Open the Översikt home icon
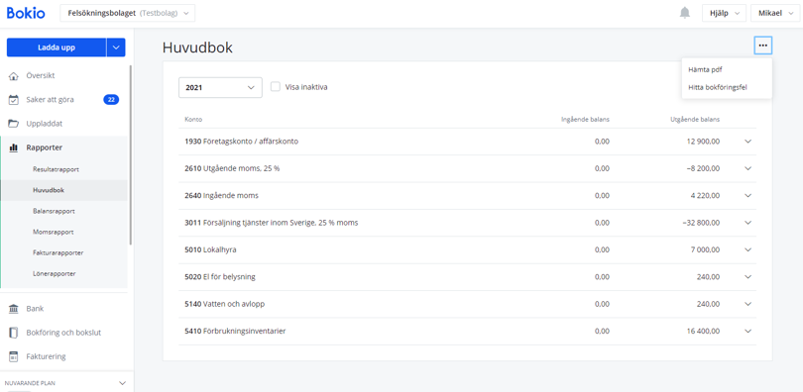 14,76
